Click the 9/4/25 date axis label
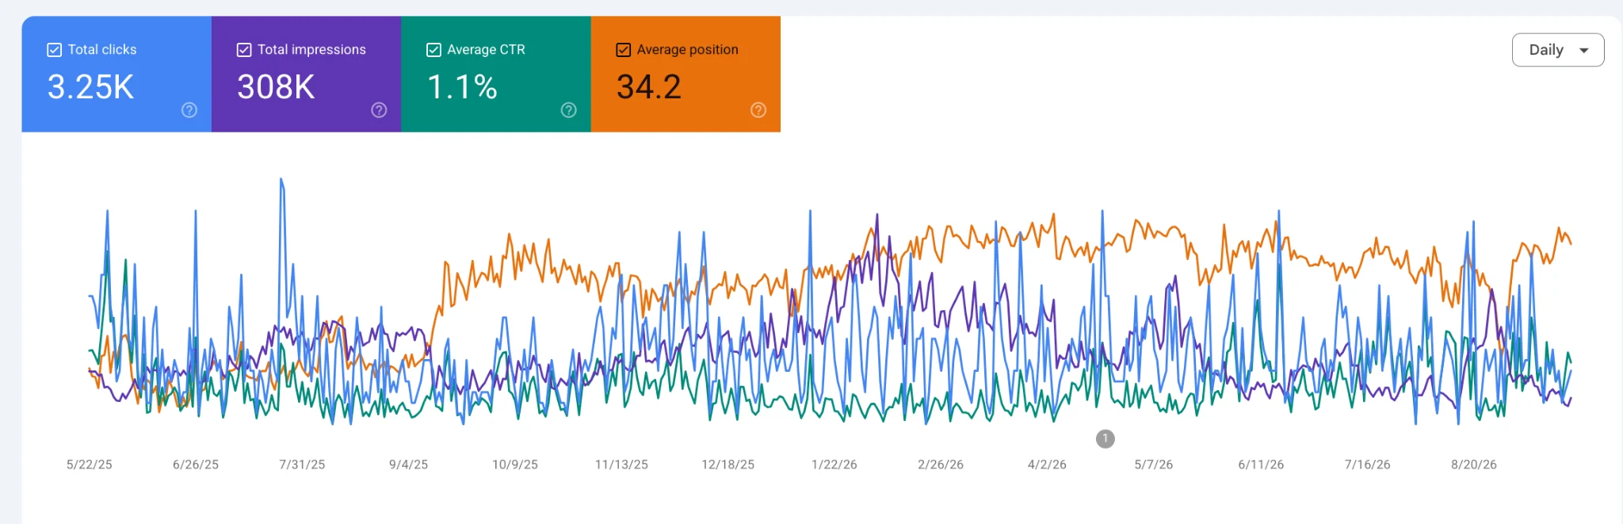1623x524 pixels. 408,465
